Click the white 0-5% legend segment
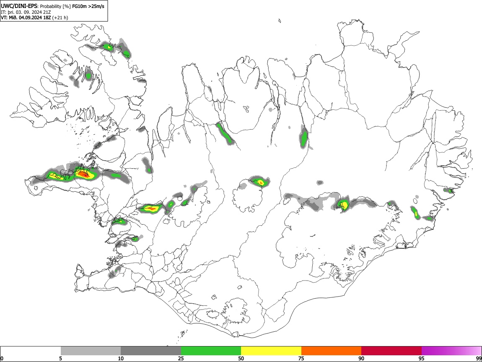Viewport: 482px width, 362px height. tap(31, 351)
